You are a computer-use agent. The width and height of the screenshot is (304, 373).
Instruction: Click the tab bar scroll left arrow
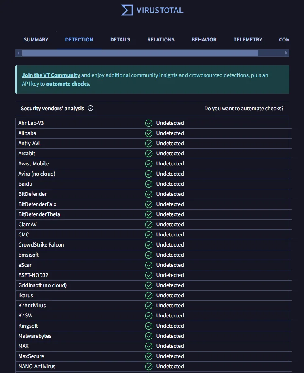pos(19,53)
